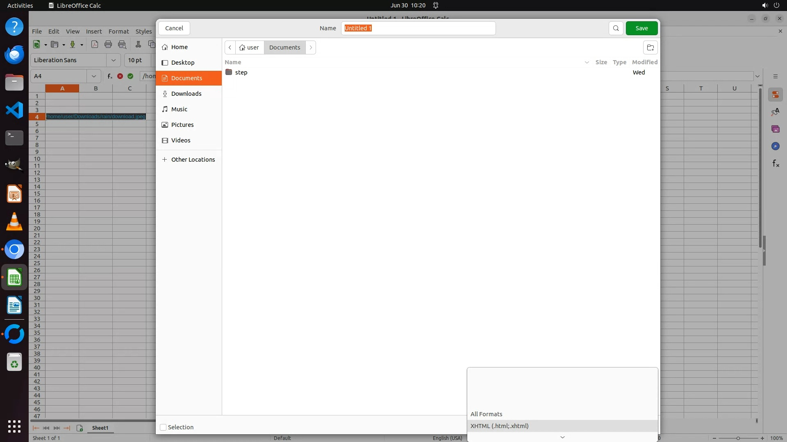Click the file Name input field

418,28
